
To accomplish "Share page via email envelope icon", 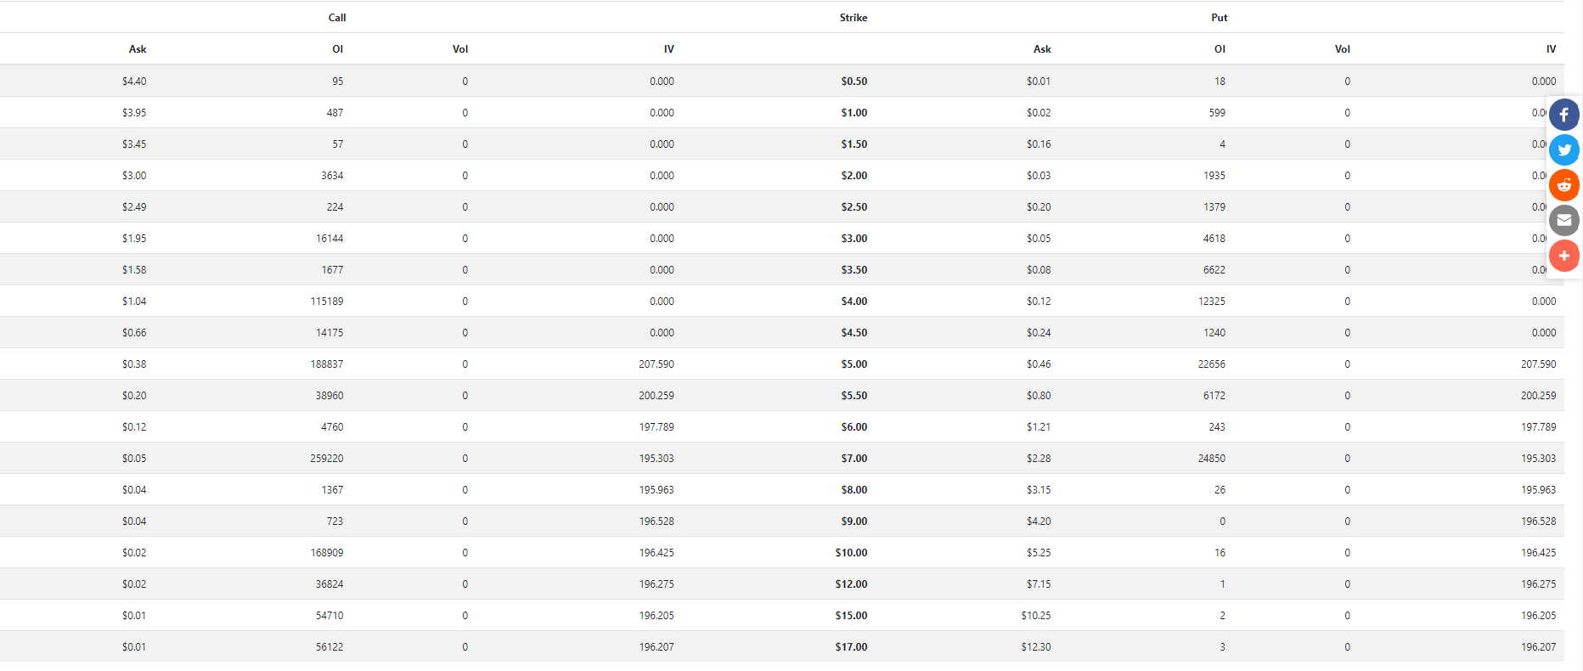I will (x=1563, y=221).
